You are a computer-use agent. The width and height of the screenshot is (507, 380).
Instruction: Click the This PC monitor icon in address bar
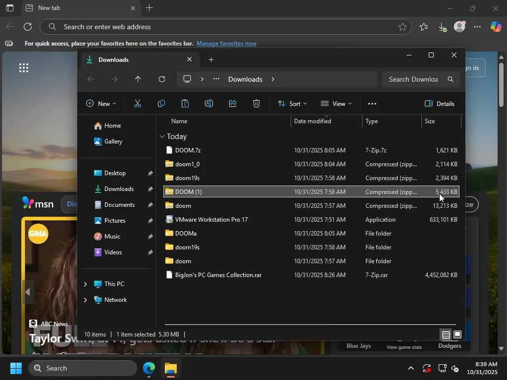pos(187,79)
